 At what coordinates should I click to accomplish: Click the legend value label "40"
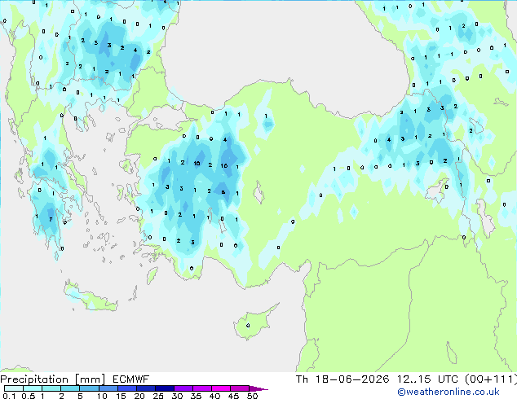(x=214, y=396)
